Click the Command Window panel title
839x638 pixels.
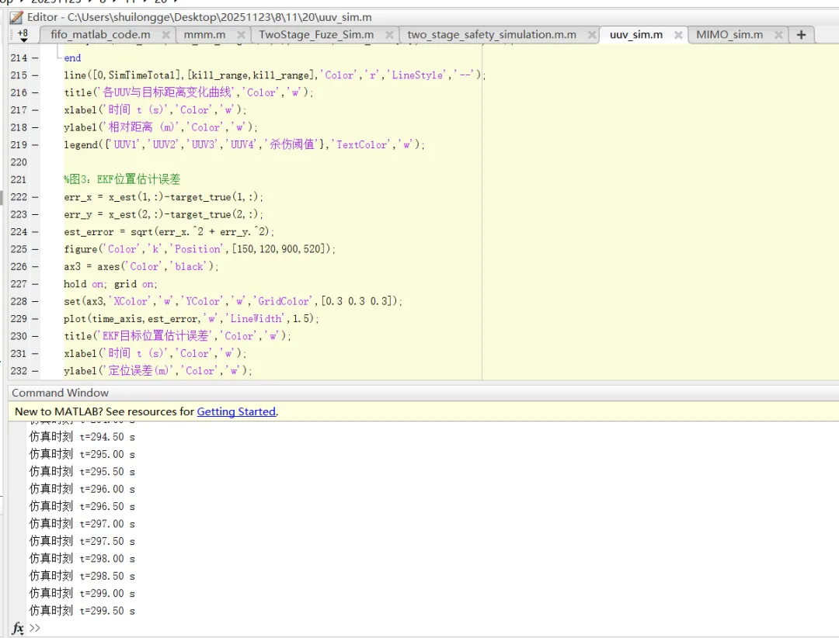tap(61, 393)
